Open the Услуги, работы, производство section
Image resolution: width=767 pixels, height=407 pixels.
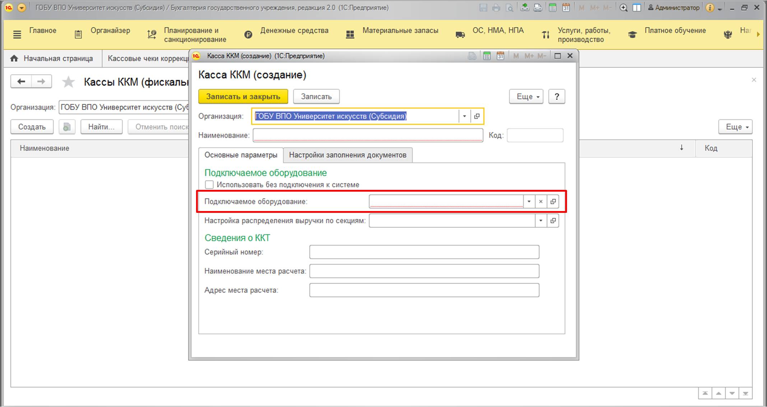[x=584, y=35]
